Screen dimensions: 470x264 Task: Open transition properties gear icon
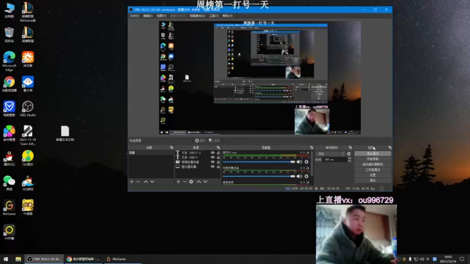(x=348, y=154)
